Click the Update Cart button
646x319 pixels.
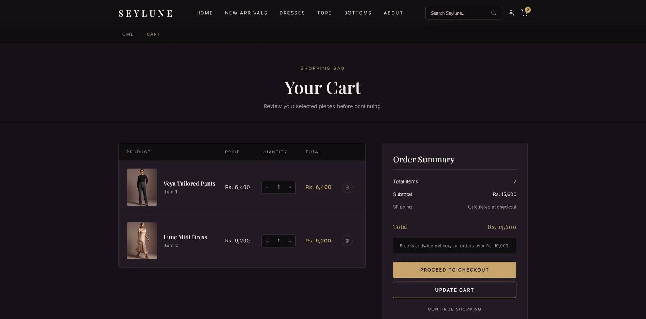tap(455, 290)
